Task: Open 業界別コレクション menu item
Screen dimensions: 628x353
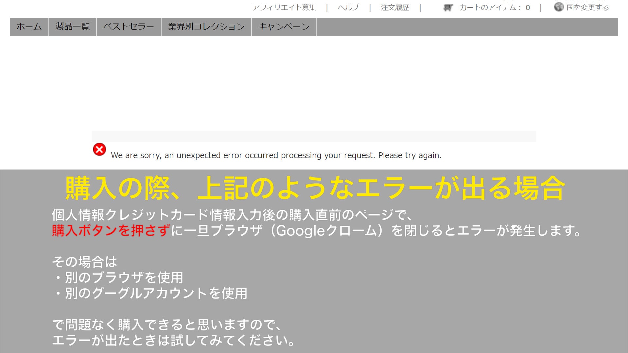Action: 206,27
